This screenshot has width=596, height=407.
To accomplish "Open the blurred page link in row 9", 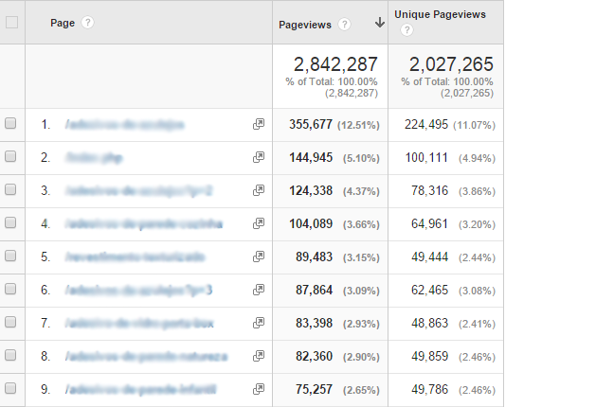I will pos(140,390).
